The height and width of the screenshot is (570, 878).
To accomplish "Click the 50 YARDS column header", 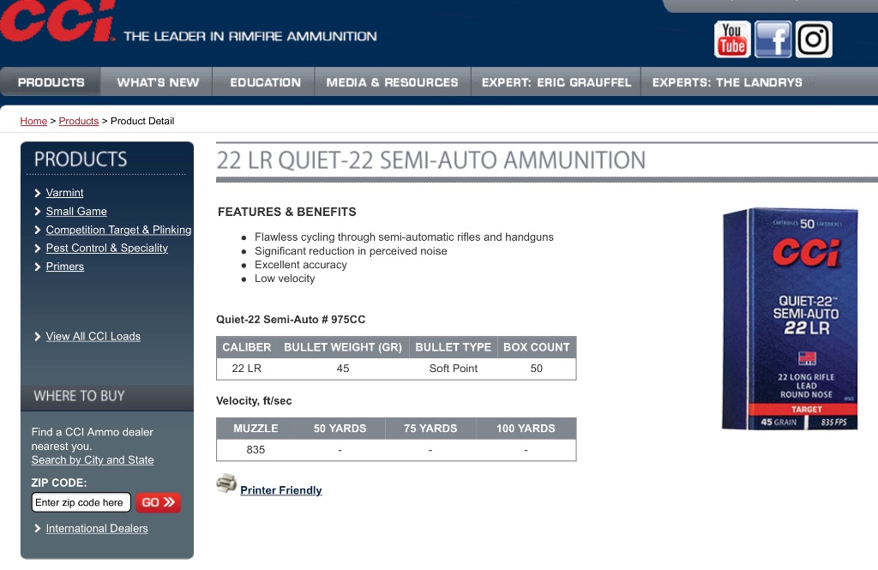I will pyautogui.click(x=340, y=429).
